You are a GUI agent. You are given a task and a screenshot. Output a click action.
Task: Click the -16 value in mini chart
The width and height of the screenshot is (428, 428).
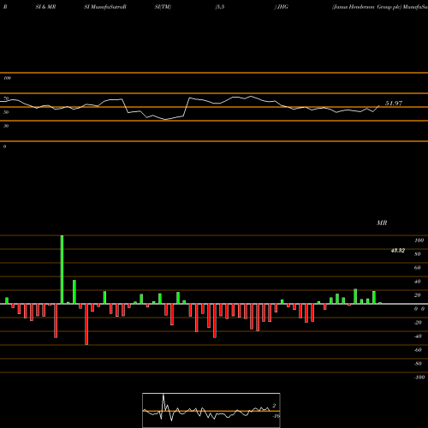(276, 416)
